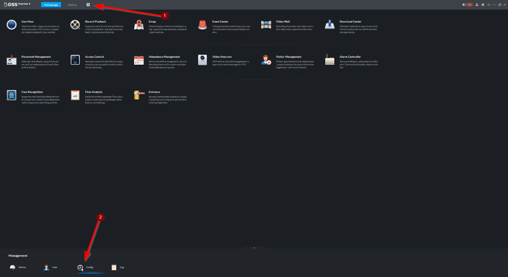
Task: Click the Video Intercom title text
Action: tap(222, 57)
